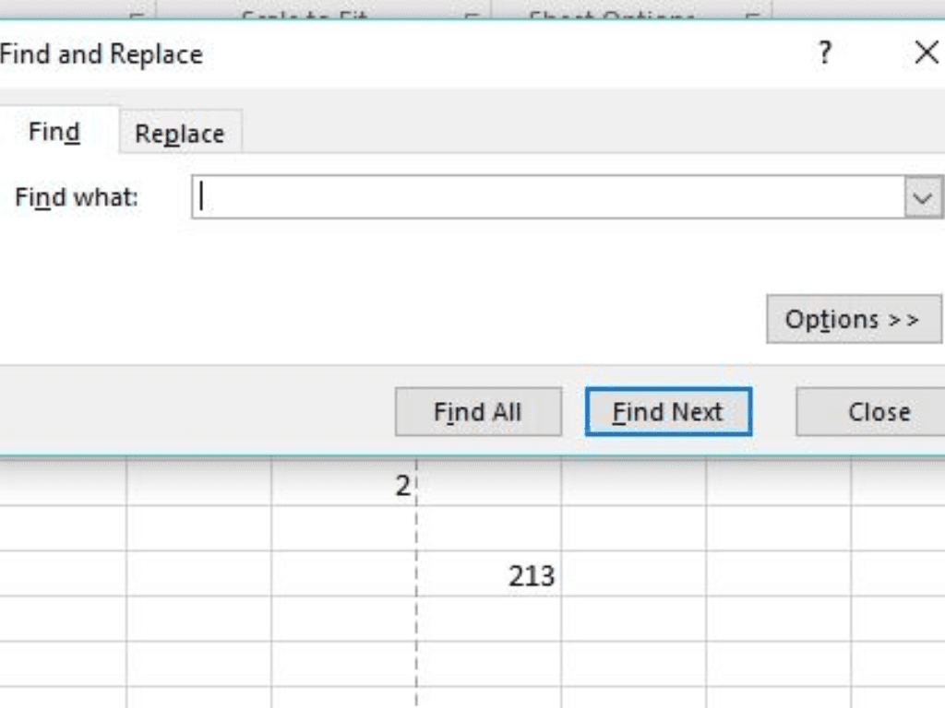Click the Find what label

(77, 197)
